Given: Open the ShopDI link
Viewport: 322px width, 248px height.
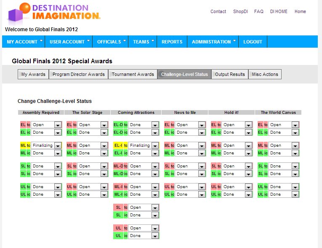Looking at the screenshot, I should point(240,11).
